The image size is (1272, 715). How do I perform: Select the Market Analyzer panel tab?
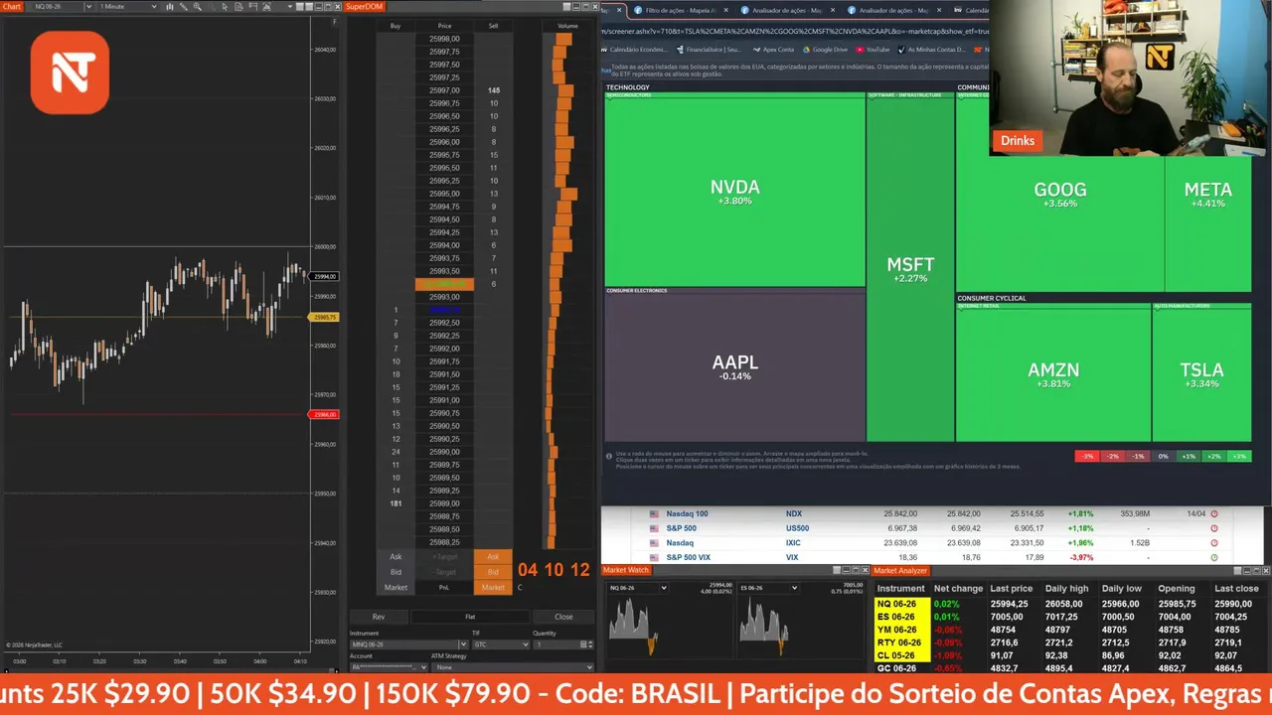900,570
